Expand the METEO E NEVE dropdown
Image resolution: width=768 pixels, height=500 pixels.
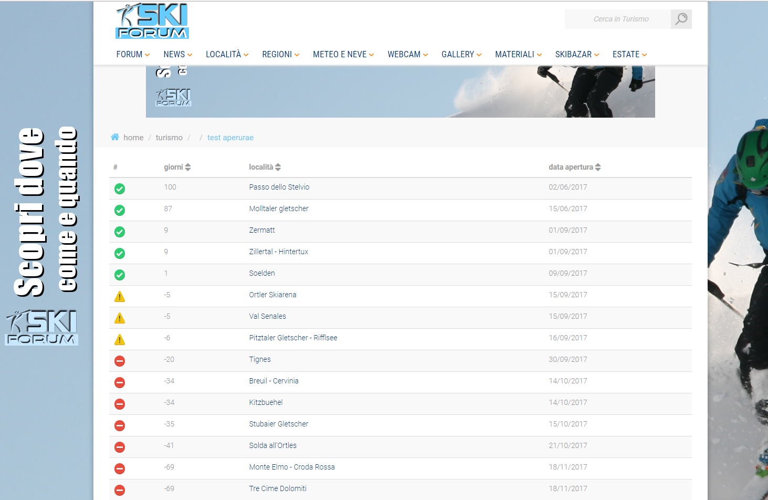coord(343,55)
